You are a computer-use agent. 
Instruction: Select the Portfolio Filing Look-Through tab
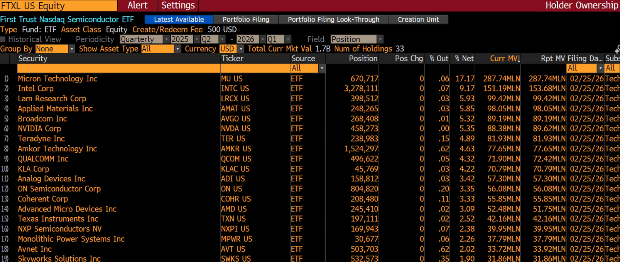(333, 20)
